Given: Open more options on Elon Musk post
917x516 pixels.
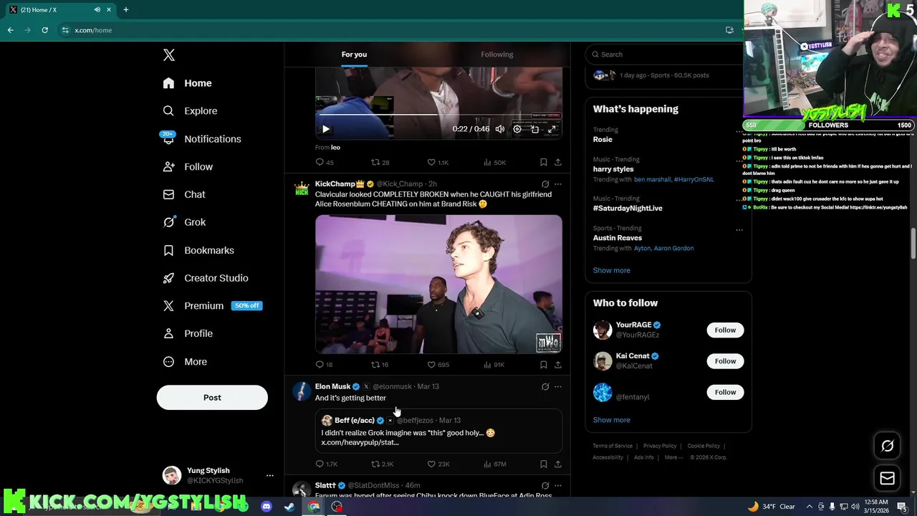Looking at the screenshot, I should (558, 386).
